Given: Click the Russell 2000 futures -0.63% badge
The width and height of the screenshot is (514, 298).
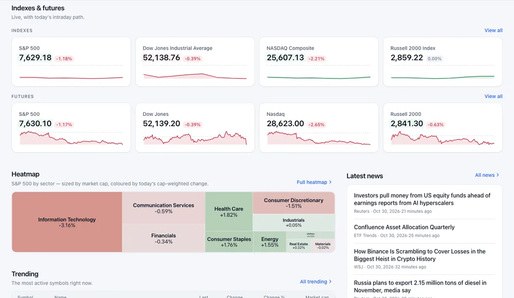Looking at the screenshot, I should [x=435, y=125].
